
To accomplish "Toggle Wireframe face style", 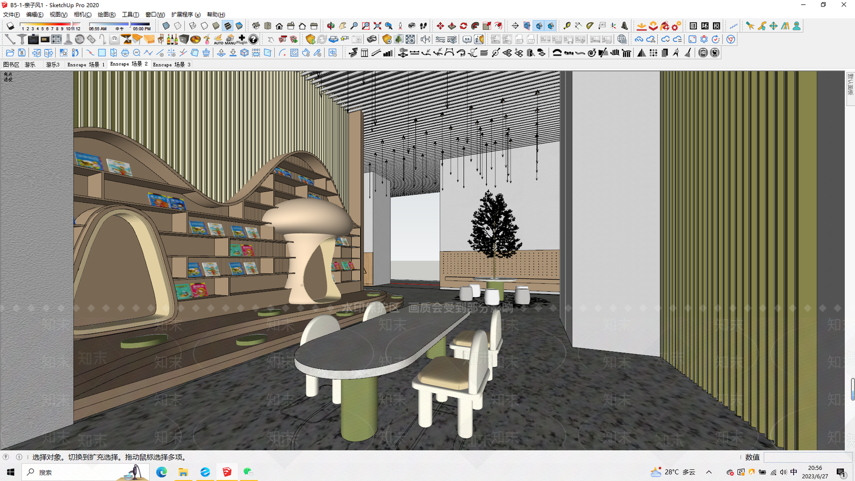I will point(192,26).
